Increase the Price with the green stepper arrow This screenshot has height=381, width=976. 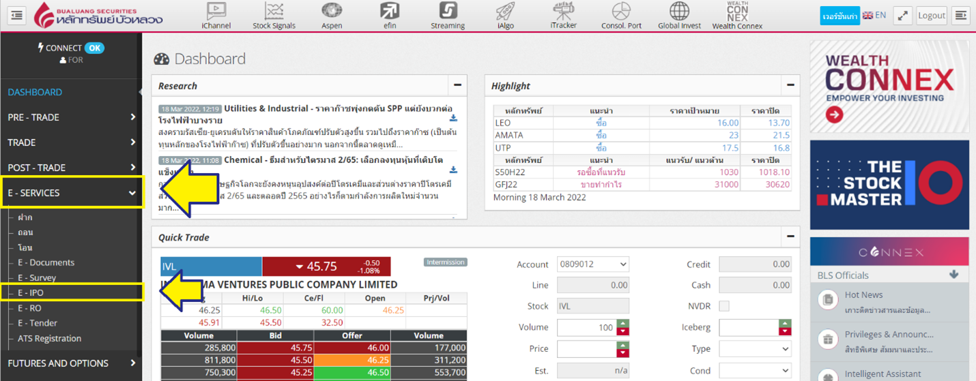tap(622, 345)
